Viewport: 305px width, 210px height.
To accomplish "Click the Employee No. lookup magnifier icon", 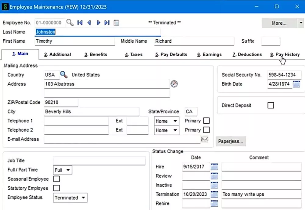I will [70, 23].
